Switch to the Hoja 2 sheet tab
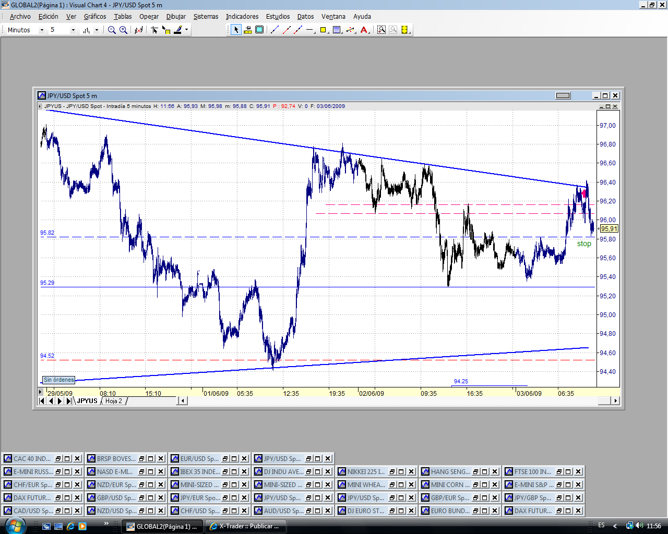Viewport: 668px width, 534px height. [x=113, y=401]
